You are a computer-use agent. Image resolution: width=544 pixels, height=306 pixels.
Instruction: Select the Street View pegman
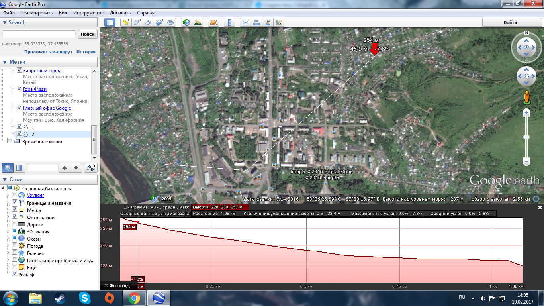pos(526,97)
